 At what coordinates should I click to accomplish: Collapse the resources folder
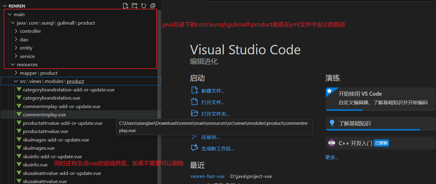(13, 64)
